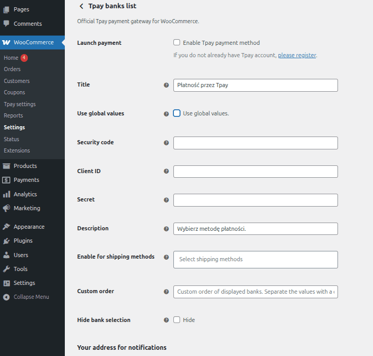
Task: Check the Hide bank selection checkbox
Action: pos(177,320)
